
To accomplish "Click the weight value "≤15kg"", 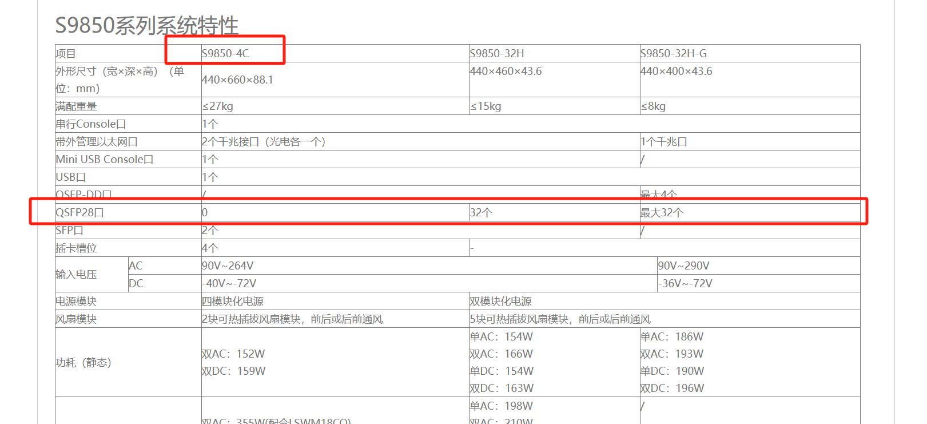I will coord(486,106).
